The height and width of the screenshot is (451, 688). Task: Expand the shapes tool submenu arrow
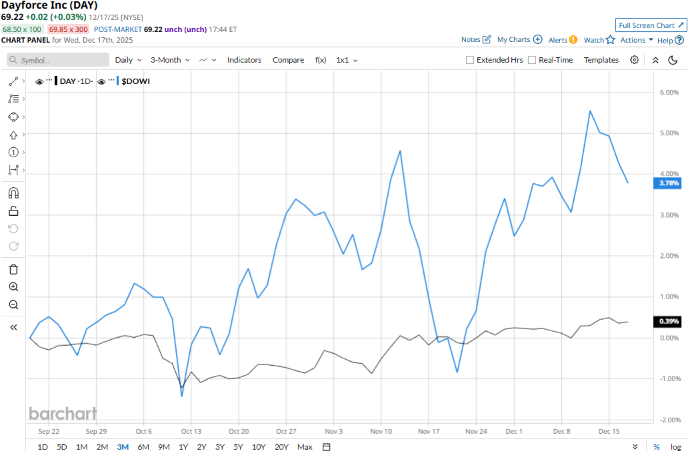coord(24,117)
